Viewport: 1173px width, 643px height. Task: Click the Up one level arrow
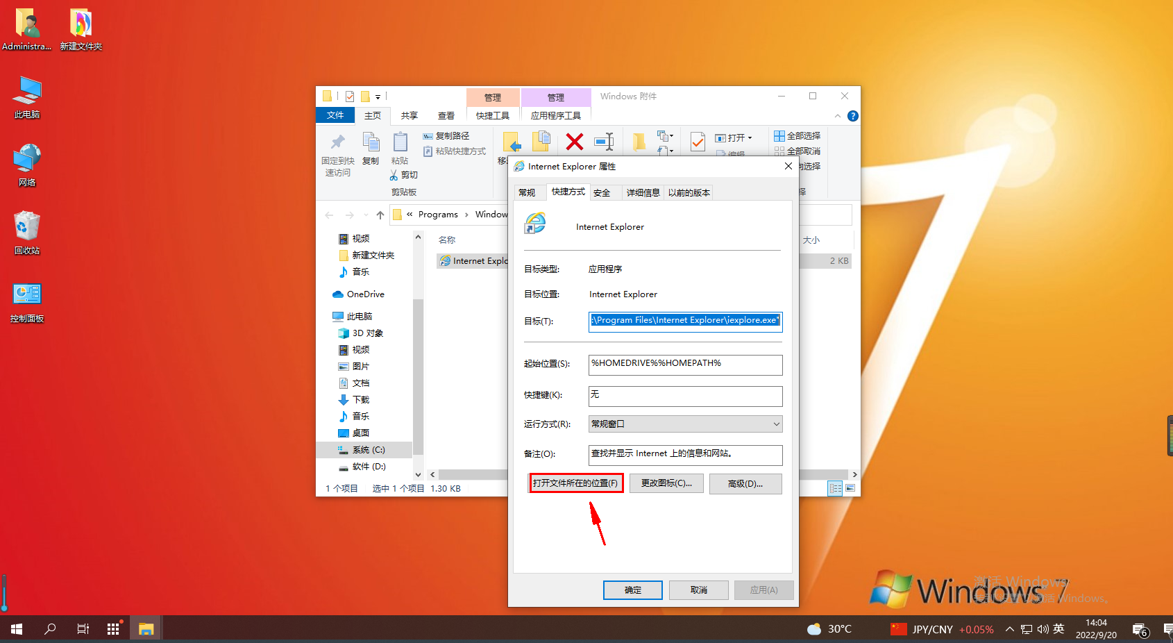(380, 215)
